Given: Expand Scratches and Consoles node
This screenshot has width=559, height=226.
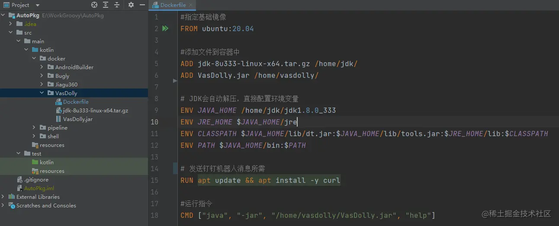Looking at the screenshot, I should pyautogui.click(x=3, y=206).
